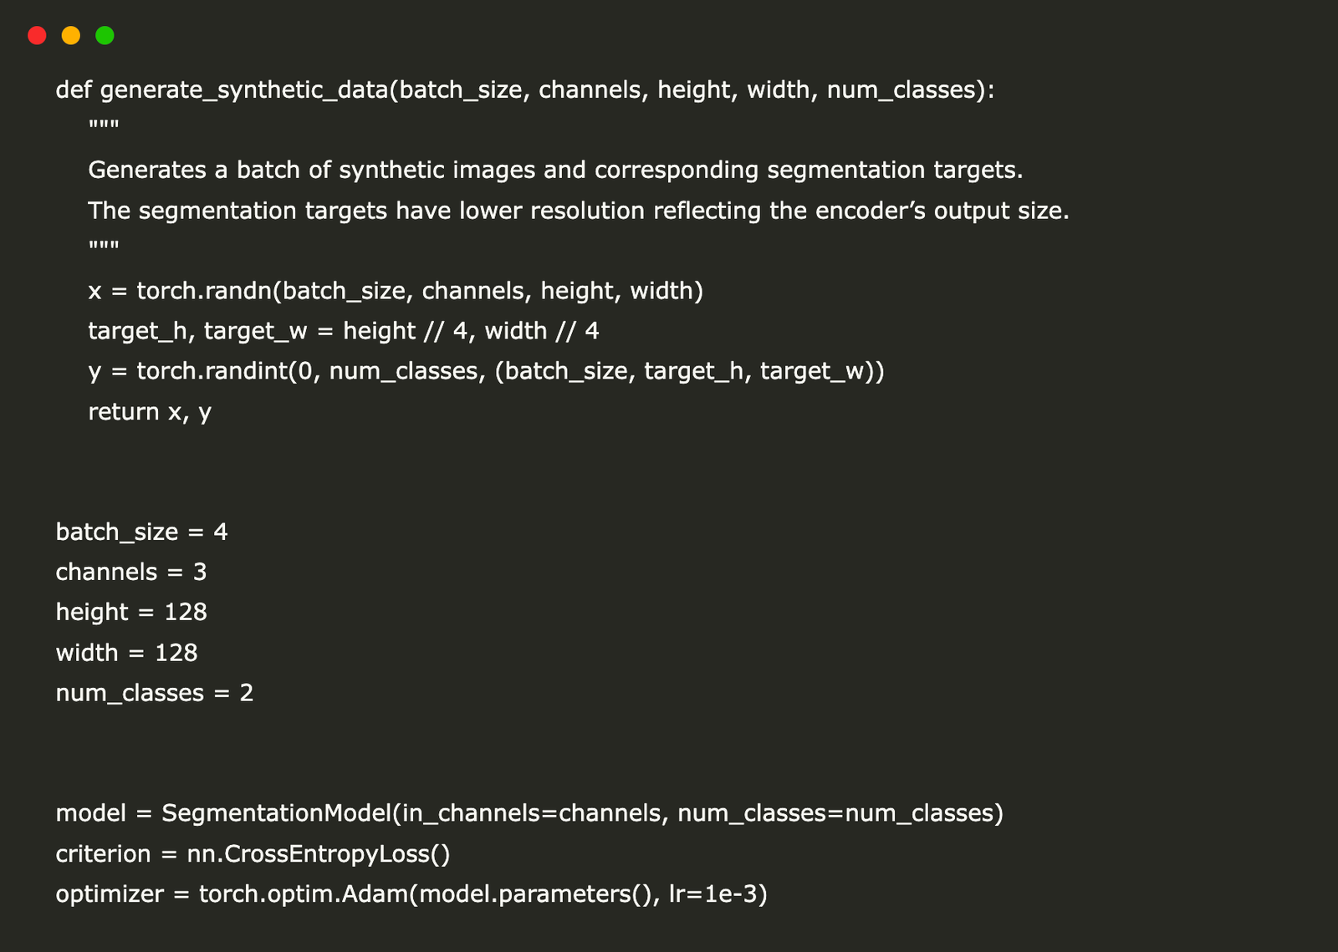This screenshot has height=952, width=1338.
Task: Click the red close window dot
Action: pyautogui.click(x=37, y=35)
